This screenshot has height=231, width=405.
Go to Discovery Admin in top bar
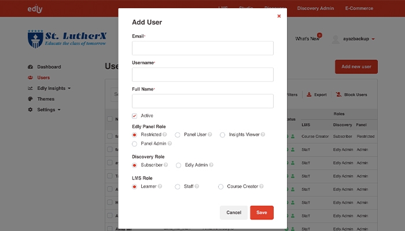point(316,8)
